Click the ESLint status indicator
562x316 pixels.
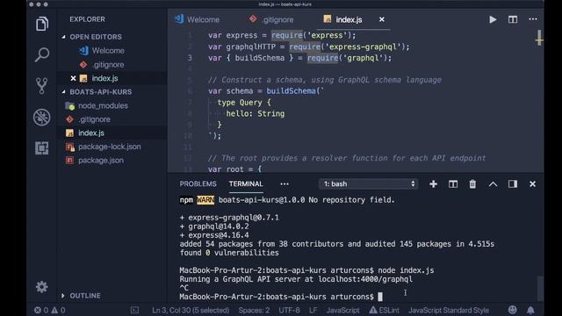point(385,310)
